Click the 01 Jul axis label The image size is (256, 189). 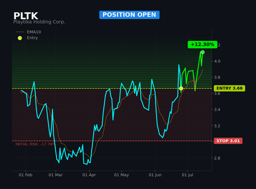(187, 175)
